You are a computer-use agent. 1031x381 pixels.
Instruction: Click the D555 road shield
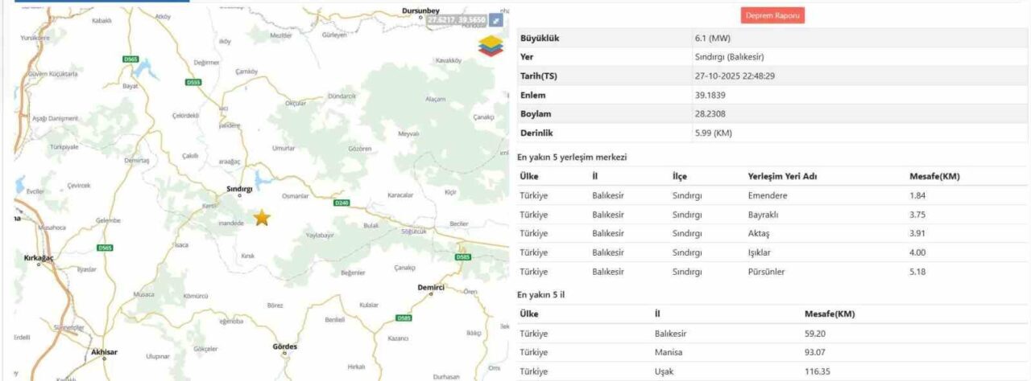tap(193, 82)
